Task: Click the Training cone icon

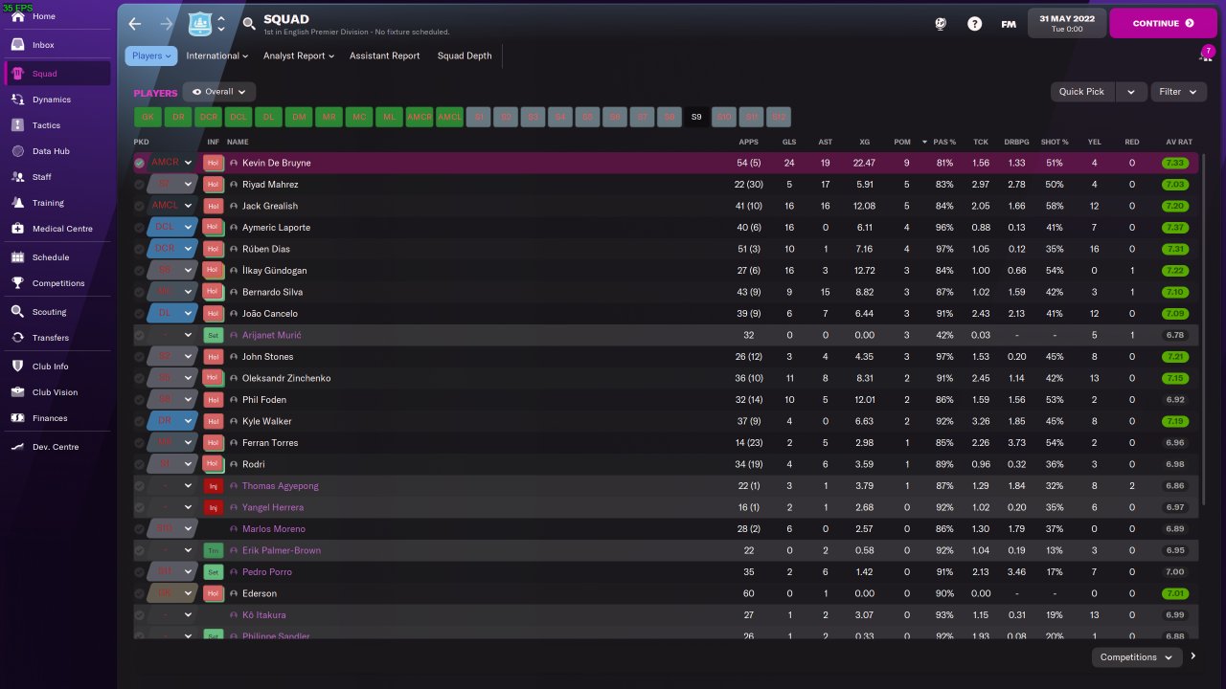Action: (x=17, y=203)
